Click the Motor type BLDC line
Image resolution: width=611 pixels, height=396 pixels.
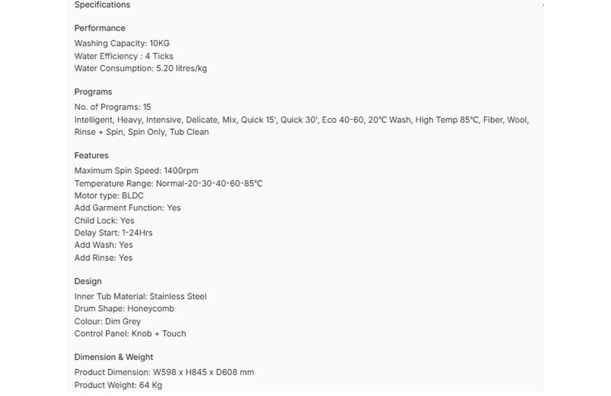point(109,195)
